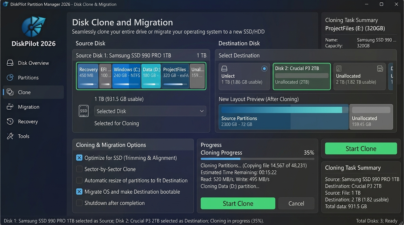Image resolution: width=404 pixels, height=225 pixels.
Task: Enable Sector-by-Sector Clone checkbox
Action: coord(79,169)
